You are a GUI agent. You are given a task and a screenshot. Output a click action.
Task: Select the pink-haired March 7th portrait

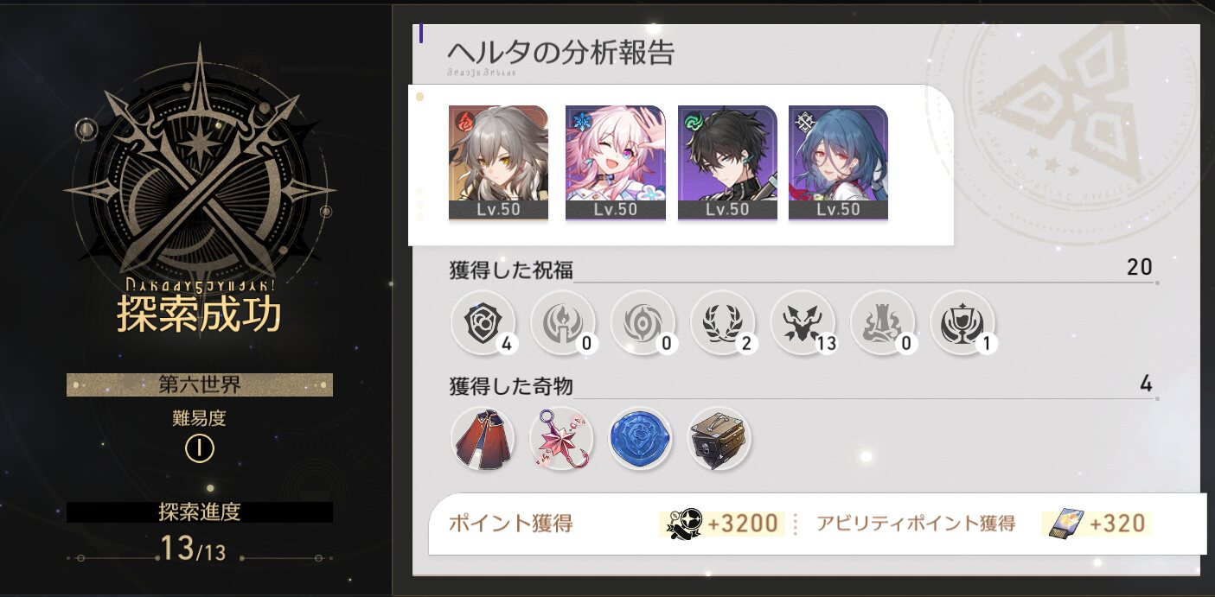615,162
